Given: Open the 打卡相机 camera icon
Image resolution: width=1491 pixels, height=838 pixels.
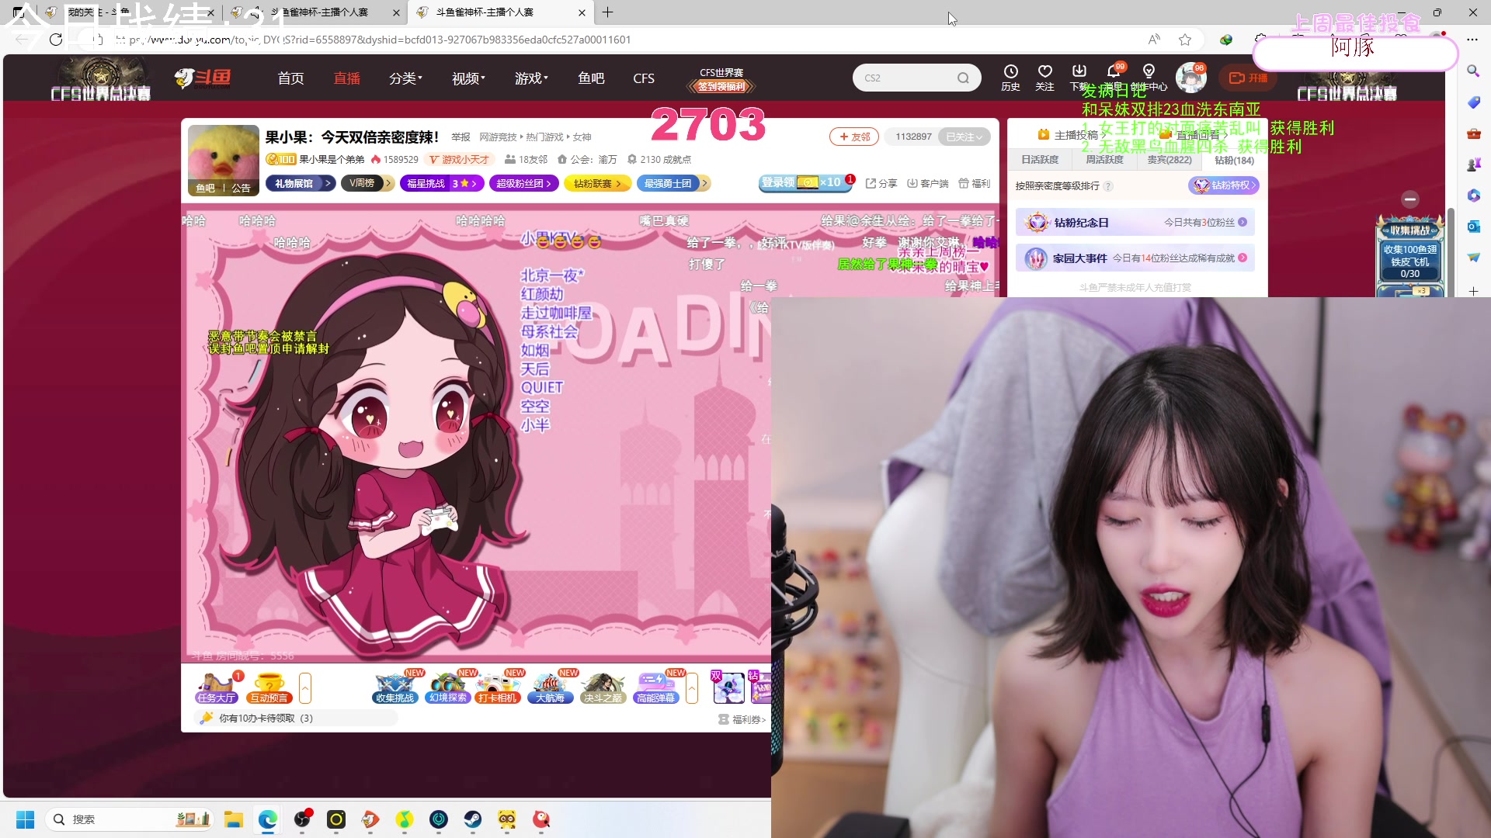Looking at the screenshot, I should (498, 687).
